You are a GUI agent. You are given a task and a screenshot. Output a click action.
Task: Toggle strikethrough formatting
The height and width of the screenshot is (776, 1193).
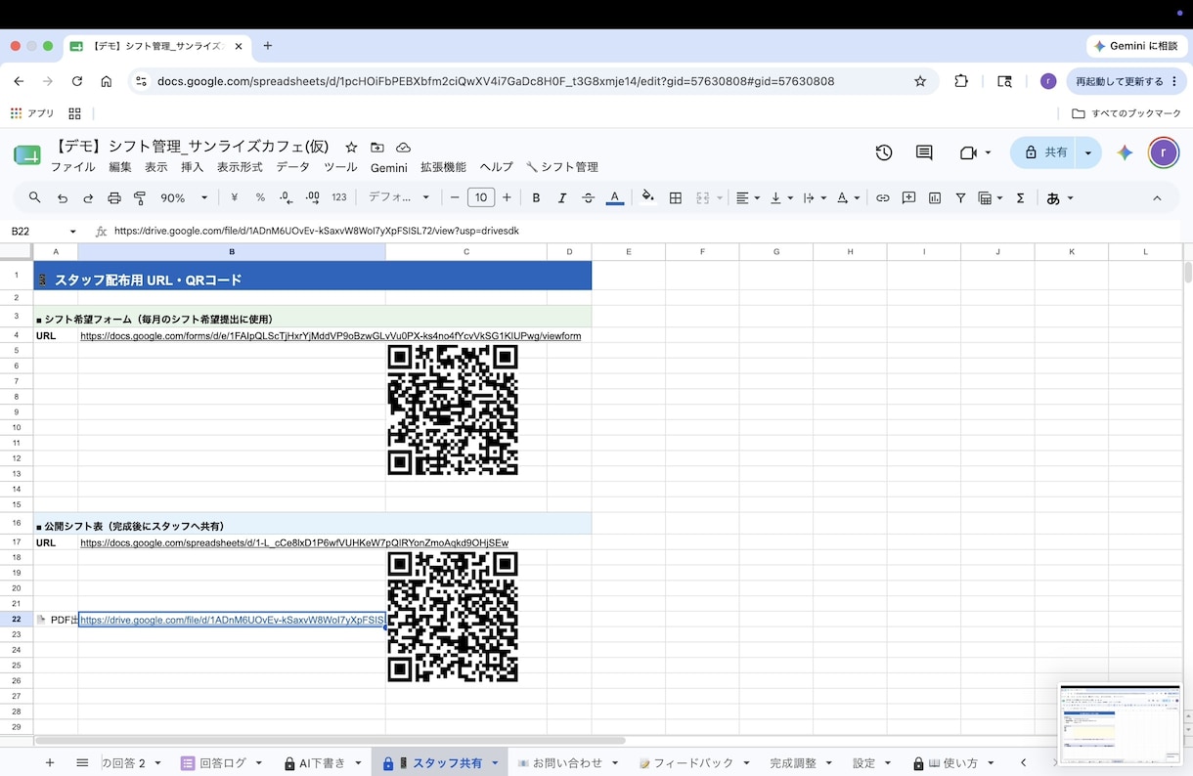[588, 197]
